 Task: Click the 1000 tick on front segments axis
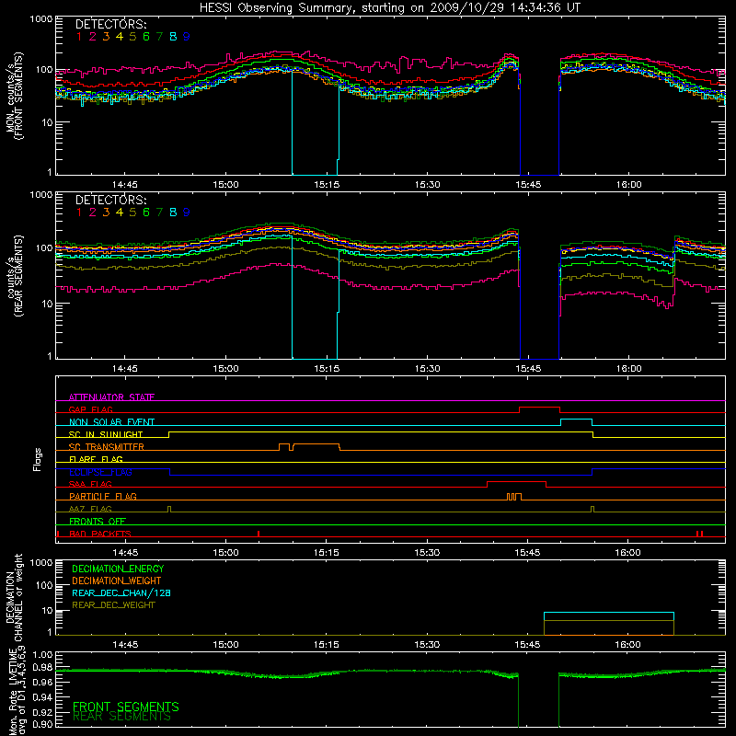click(x=41, y=19)
